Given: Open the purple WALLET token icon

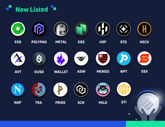Looking at the screenshot, I should (61, 59).
